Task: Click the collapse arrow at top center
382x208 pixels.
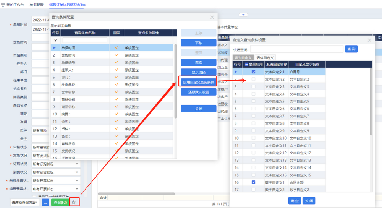Action: (243, 15)
